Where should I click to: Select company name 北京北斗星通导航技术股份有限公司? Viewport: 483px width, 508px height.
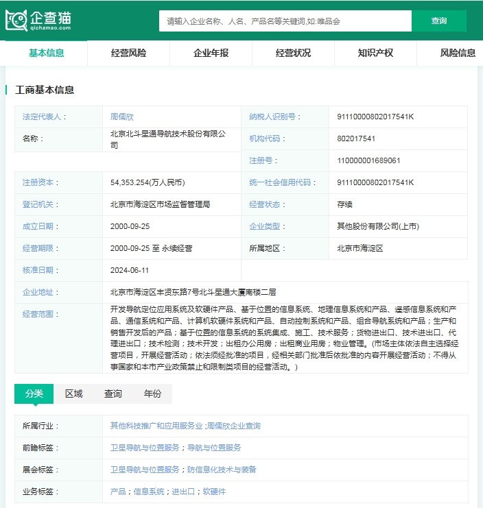(168, 139)
